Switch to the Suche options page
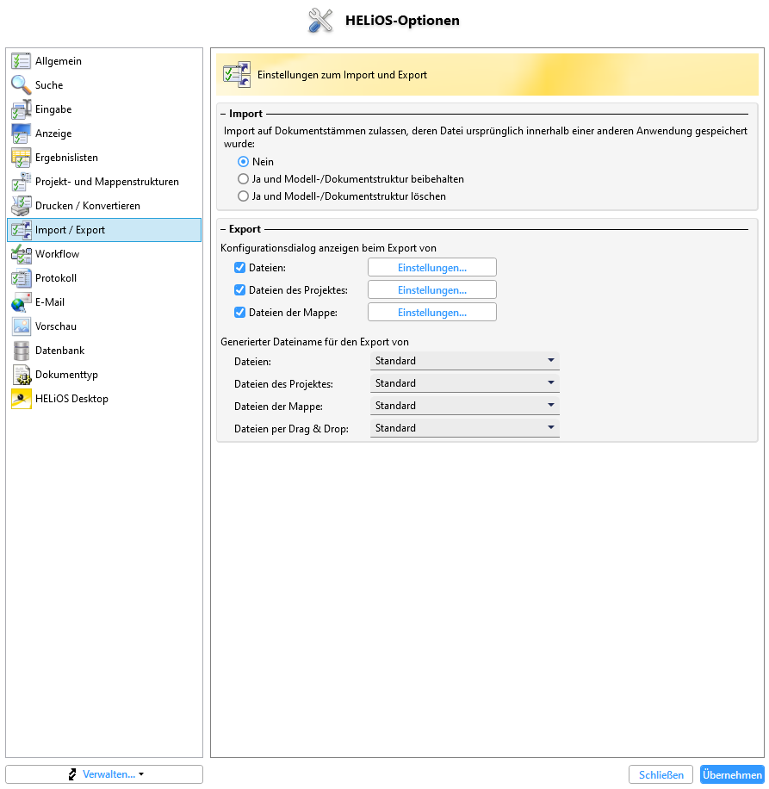Screen dimensions: 769x789 coord(104,85)
